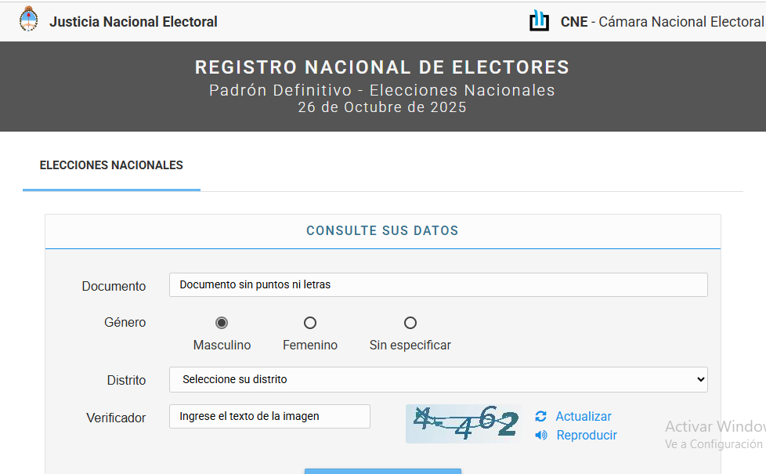This screenshot has width=766, height=474.
Task: Click the captcha image showing 4462
Action: [464, 424]
